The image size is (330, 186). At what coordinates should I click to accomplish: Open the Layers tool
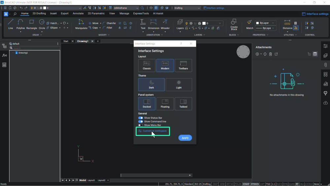coord(180,24)
